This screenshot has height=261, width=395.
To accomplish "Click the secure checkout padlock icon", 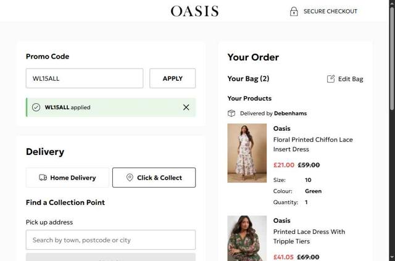I will pos(294,11).
